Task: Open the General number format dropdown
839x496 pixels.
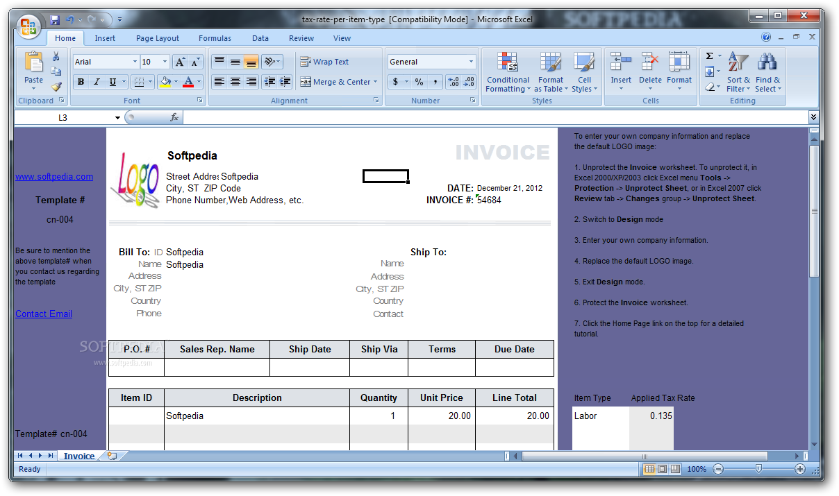Action: click(x=471, y=62)
